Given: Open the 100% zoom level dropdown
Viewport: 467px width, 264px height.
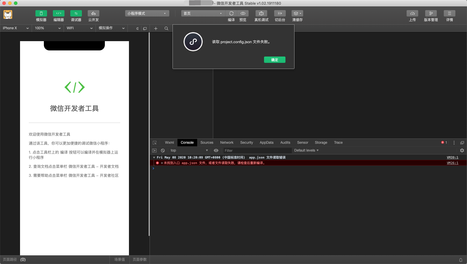Looking at the screenshot, I should click(x=48, y=28).
